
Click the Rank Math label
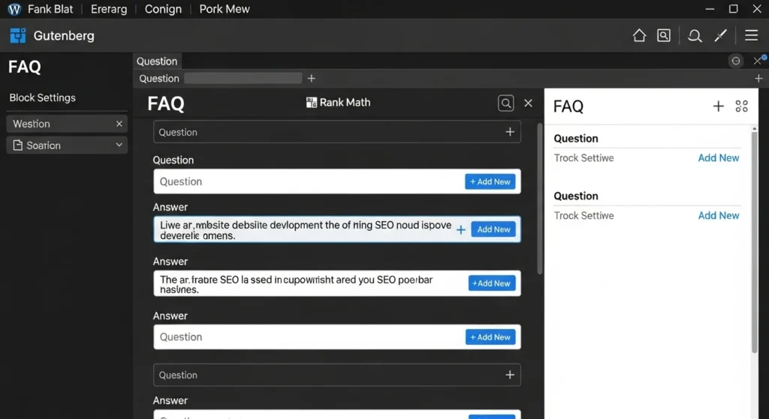(x=345, y=102)
